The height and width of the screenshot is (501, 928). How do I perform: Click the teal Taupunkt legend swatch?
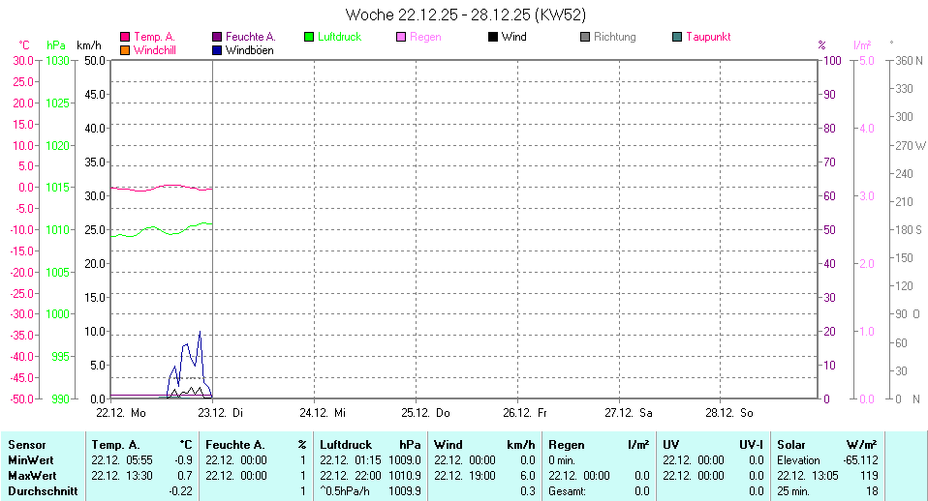point(677,37)
